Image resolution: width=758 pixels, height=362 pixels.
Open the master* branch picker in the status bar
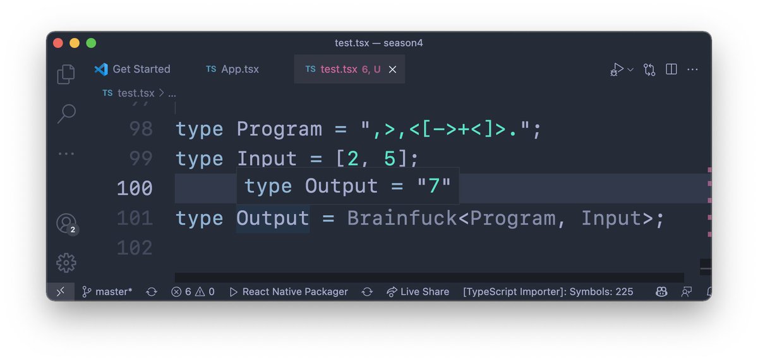pyautogui.click(x=107, y=291)
